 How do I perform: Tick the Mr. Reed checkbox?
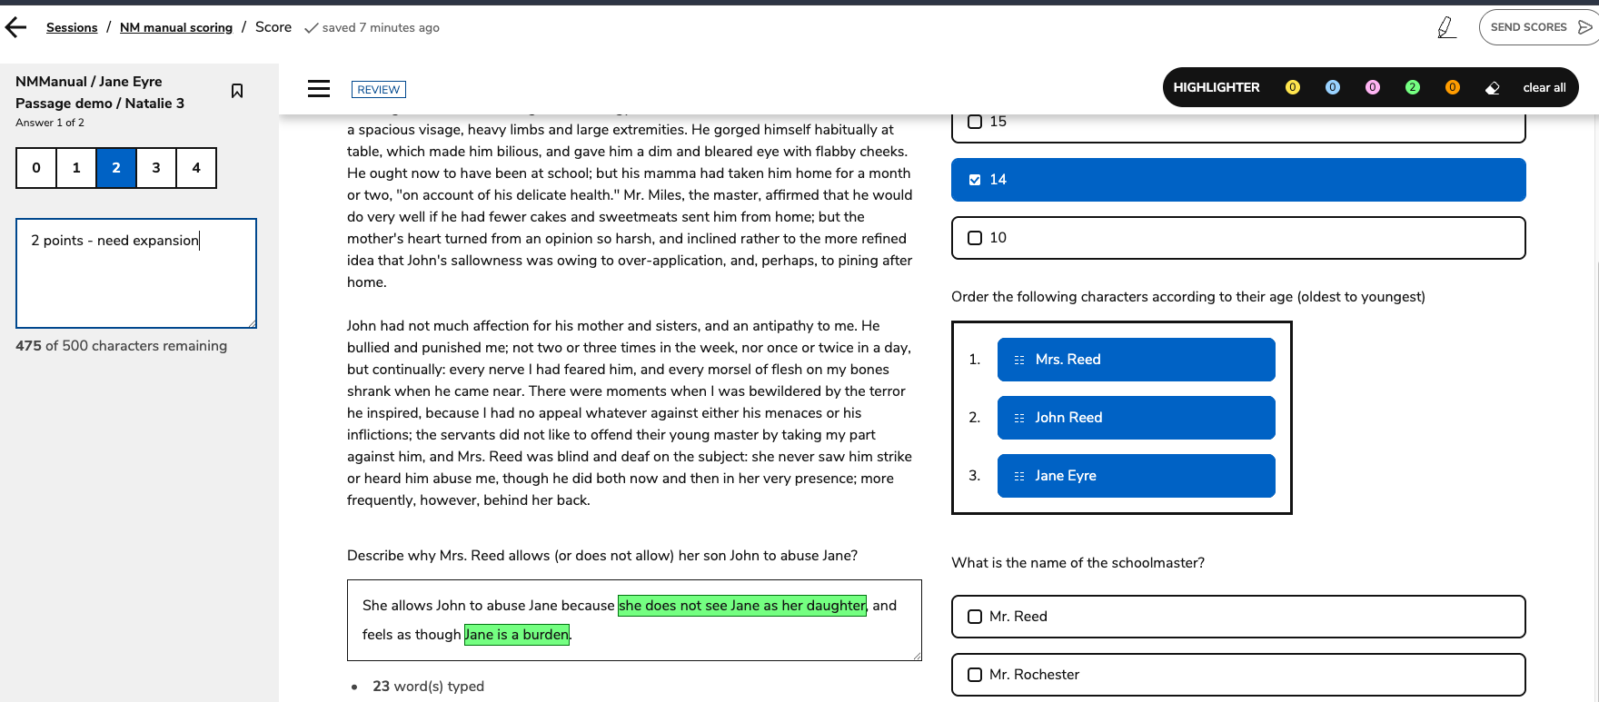975,617
